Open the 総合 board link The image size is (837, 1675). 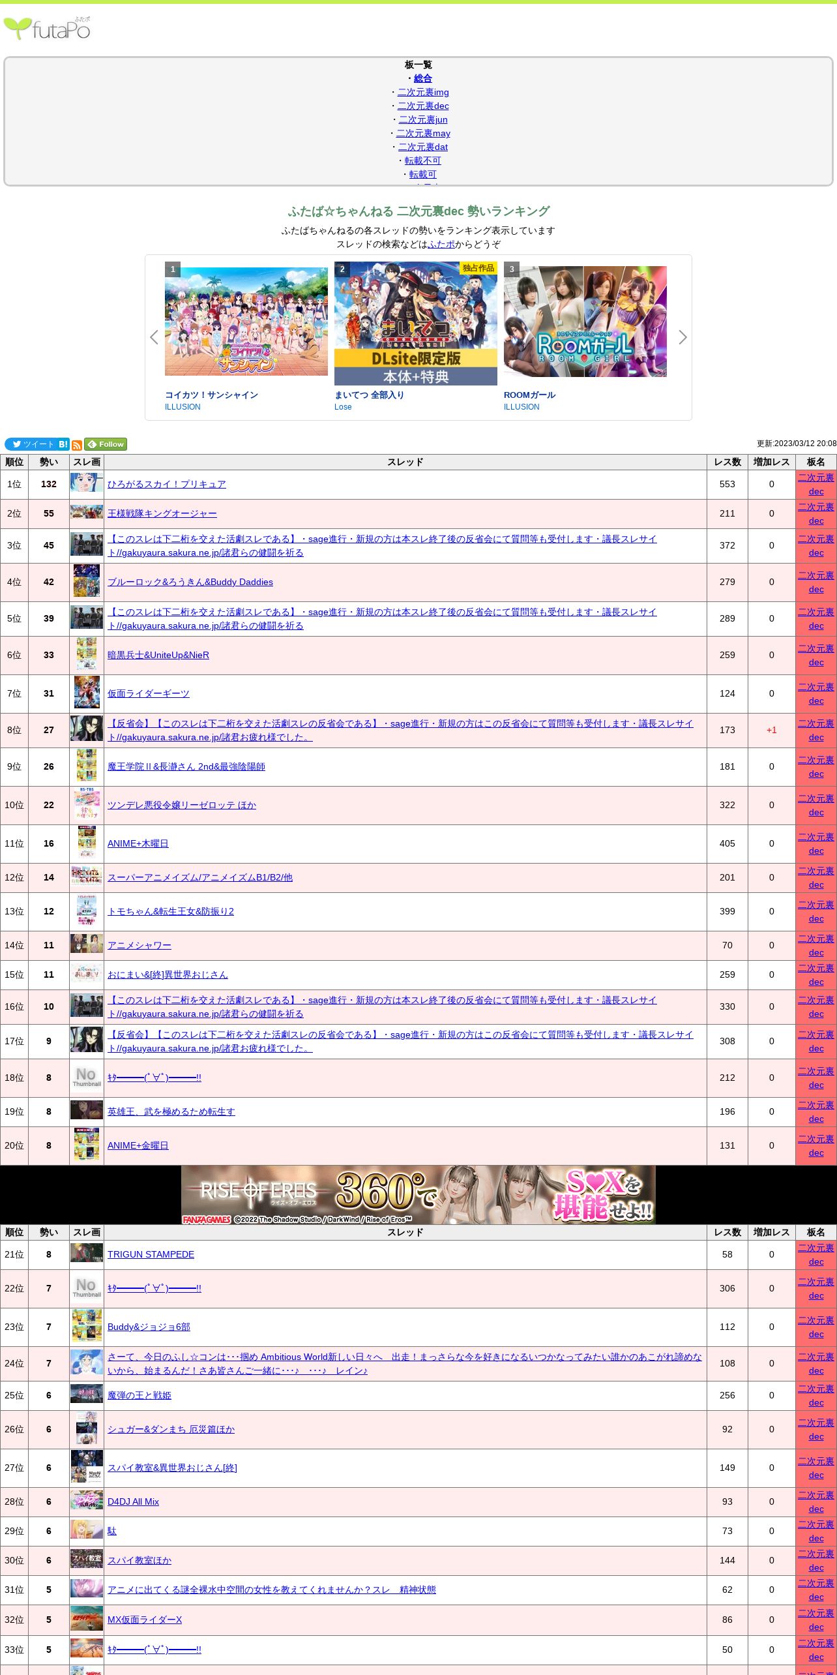(423, 78)
